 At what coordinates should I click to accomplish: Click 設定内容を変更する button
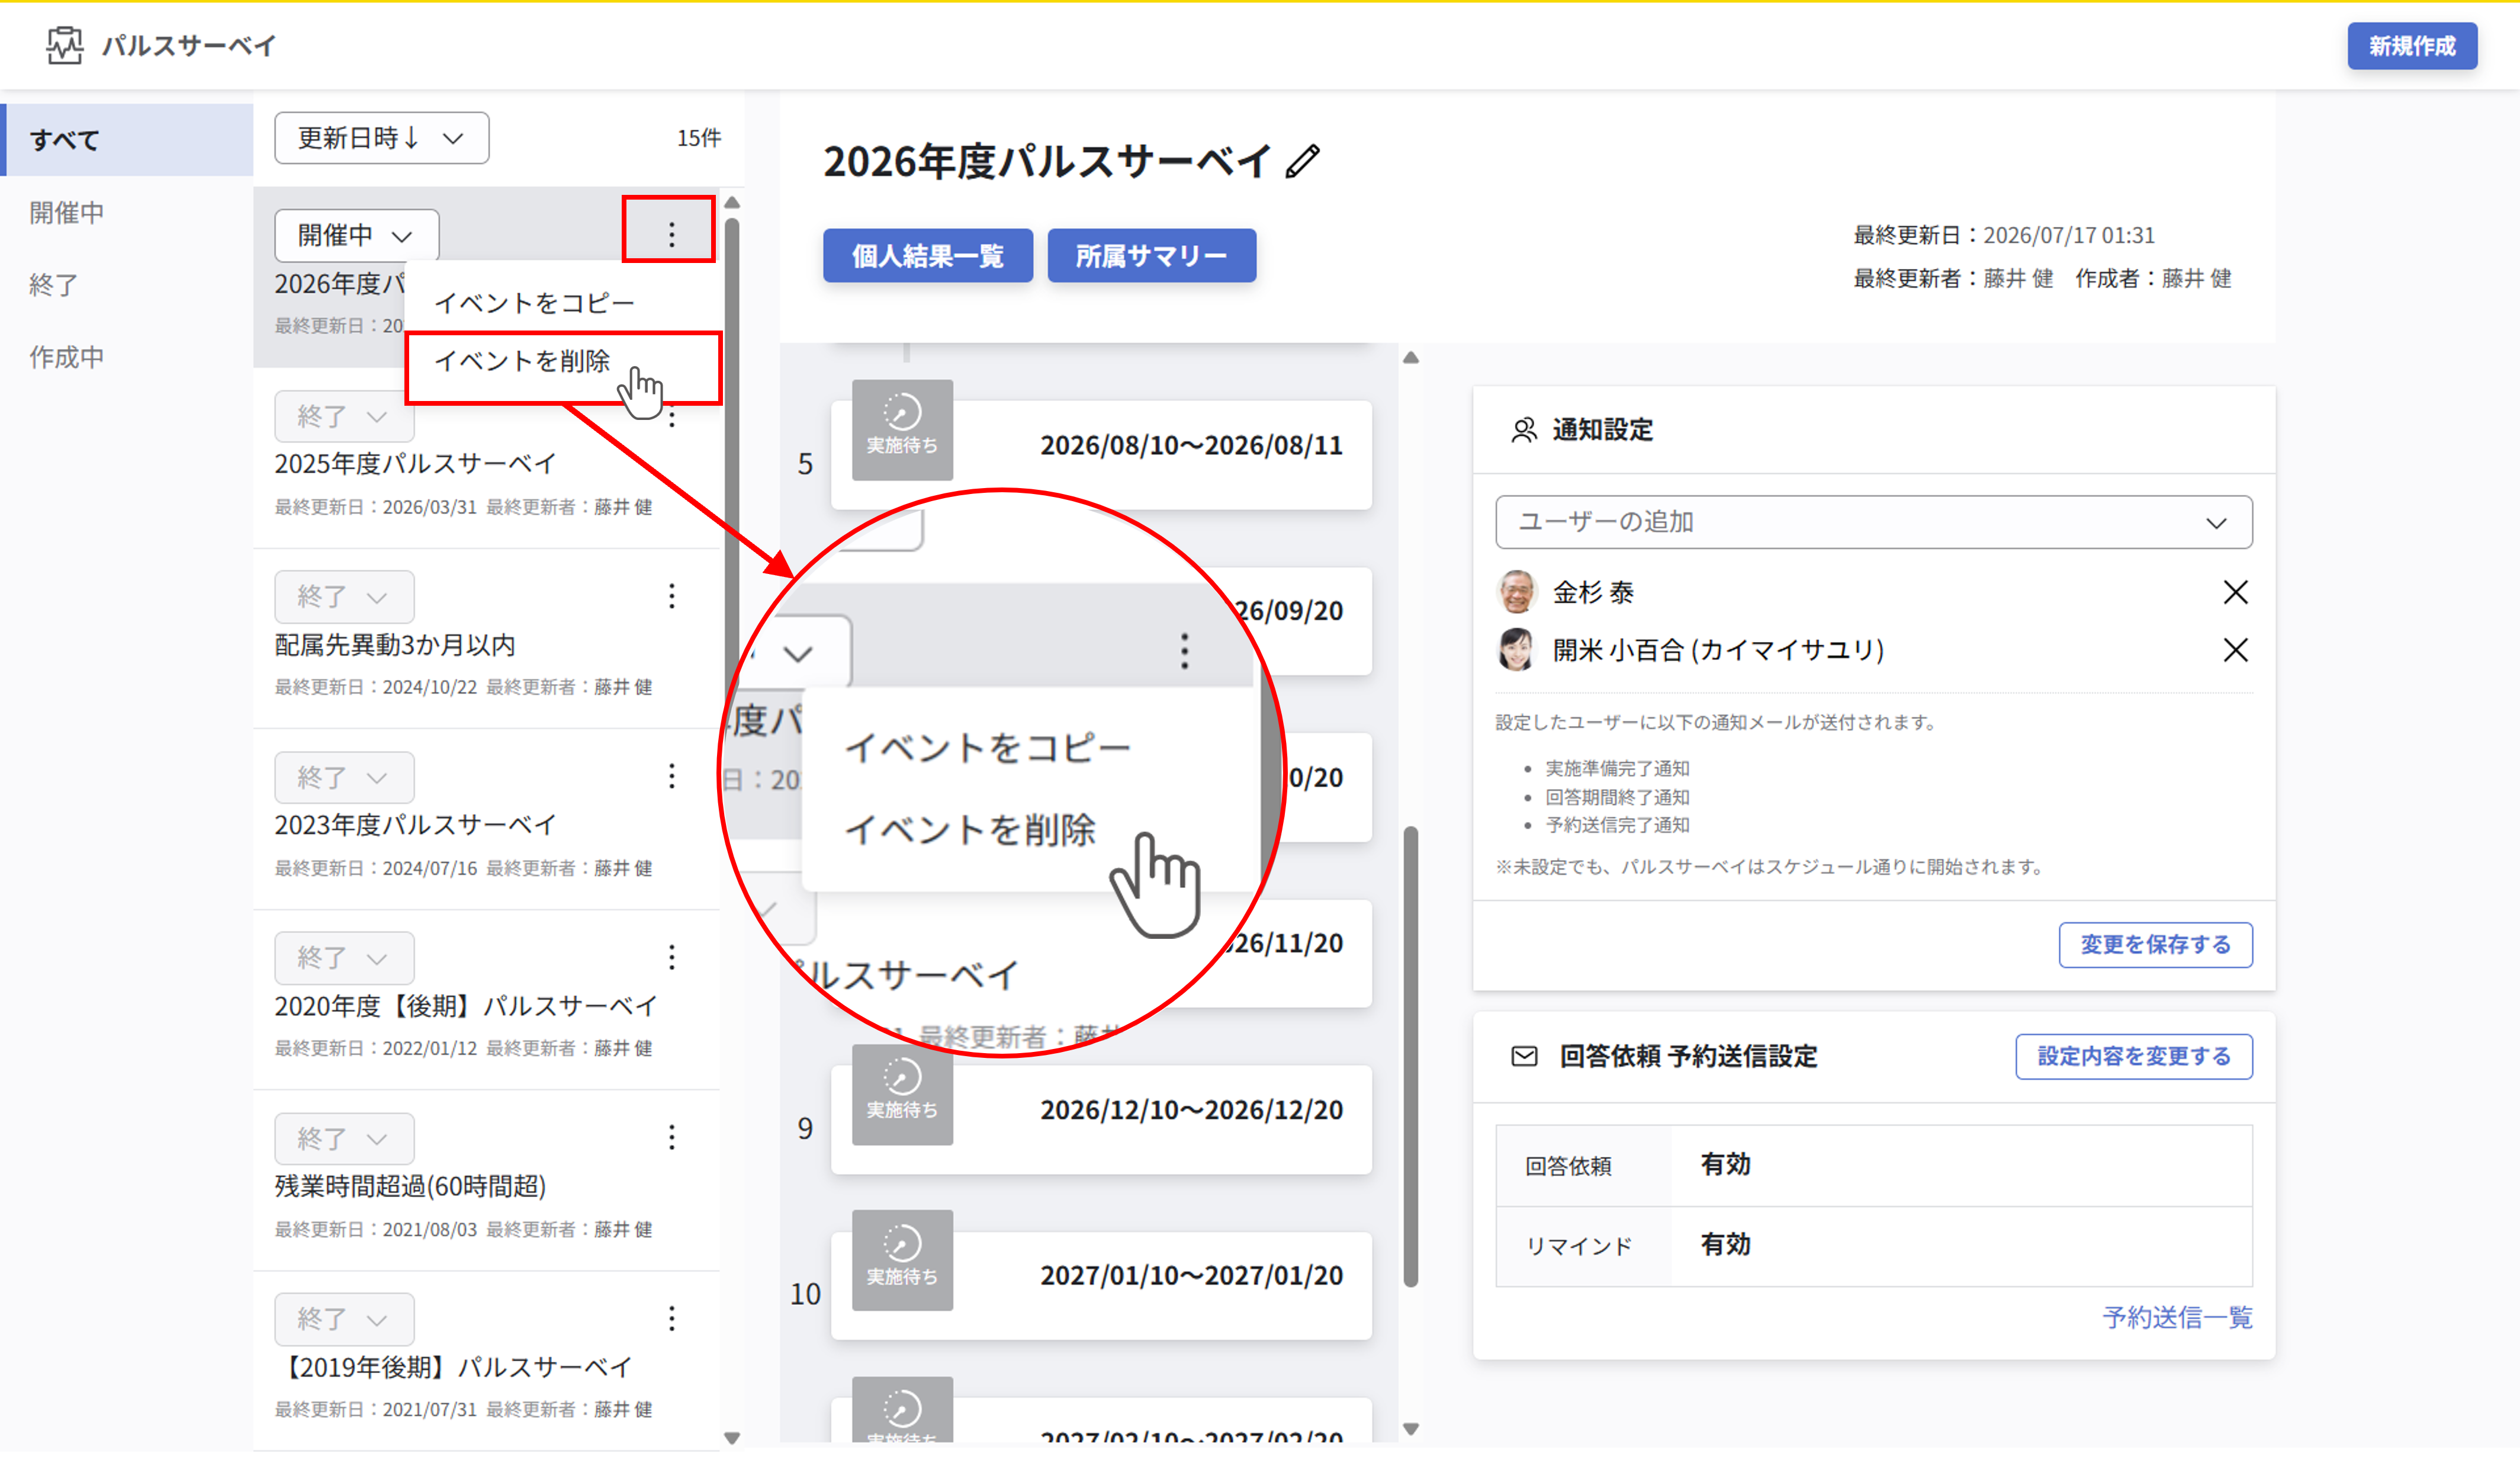[2133, 1057]
